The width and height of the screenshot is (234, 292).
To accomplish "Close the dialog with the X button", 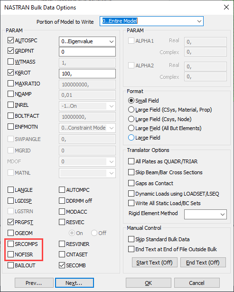I will [x=226, y=7].
